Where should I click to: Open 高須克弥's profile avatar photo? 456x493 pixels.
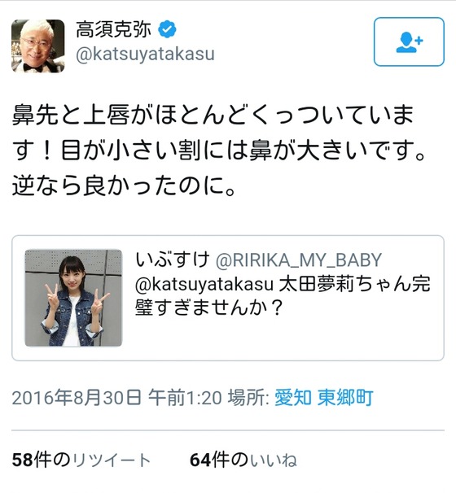(x=38, y=46)
